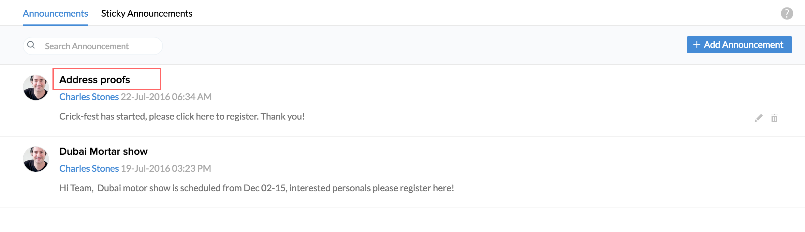Open the help question mark icon
Image resolution: width=805 pixels, height=232 pixels.
pyautogui.click(x=787, y=13)
